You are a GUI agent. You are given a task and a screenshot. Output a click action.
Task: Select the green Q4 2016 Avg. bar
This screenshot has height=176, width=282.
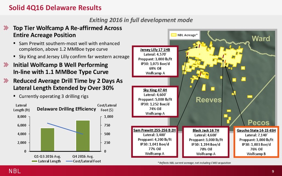(83, 136)
